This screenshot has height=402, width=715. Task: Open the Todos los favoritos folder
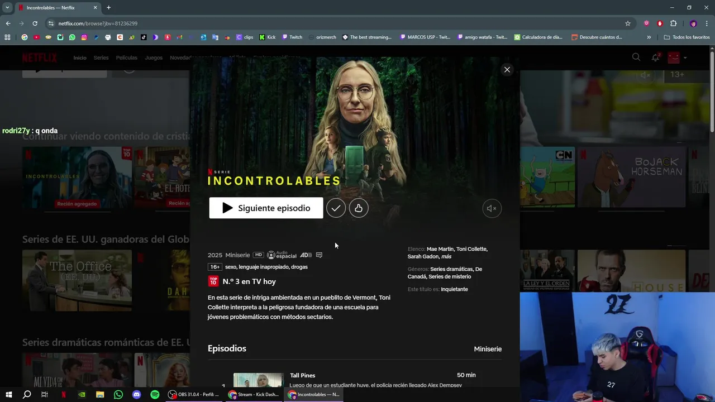coord(687,37)
